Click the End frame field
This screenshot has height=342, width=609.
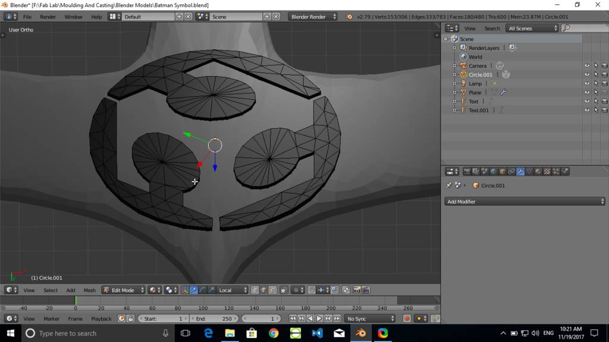pyautogui.click(x=214, y=319)
